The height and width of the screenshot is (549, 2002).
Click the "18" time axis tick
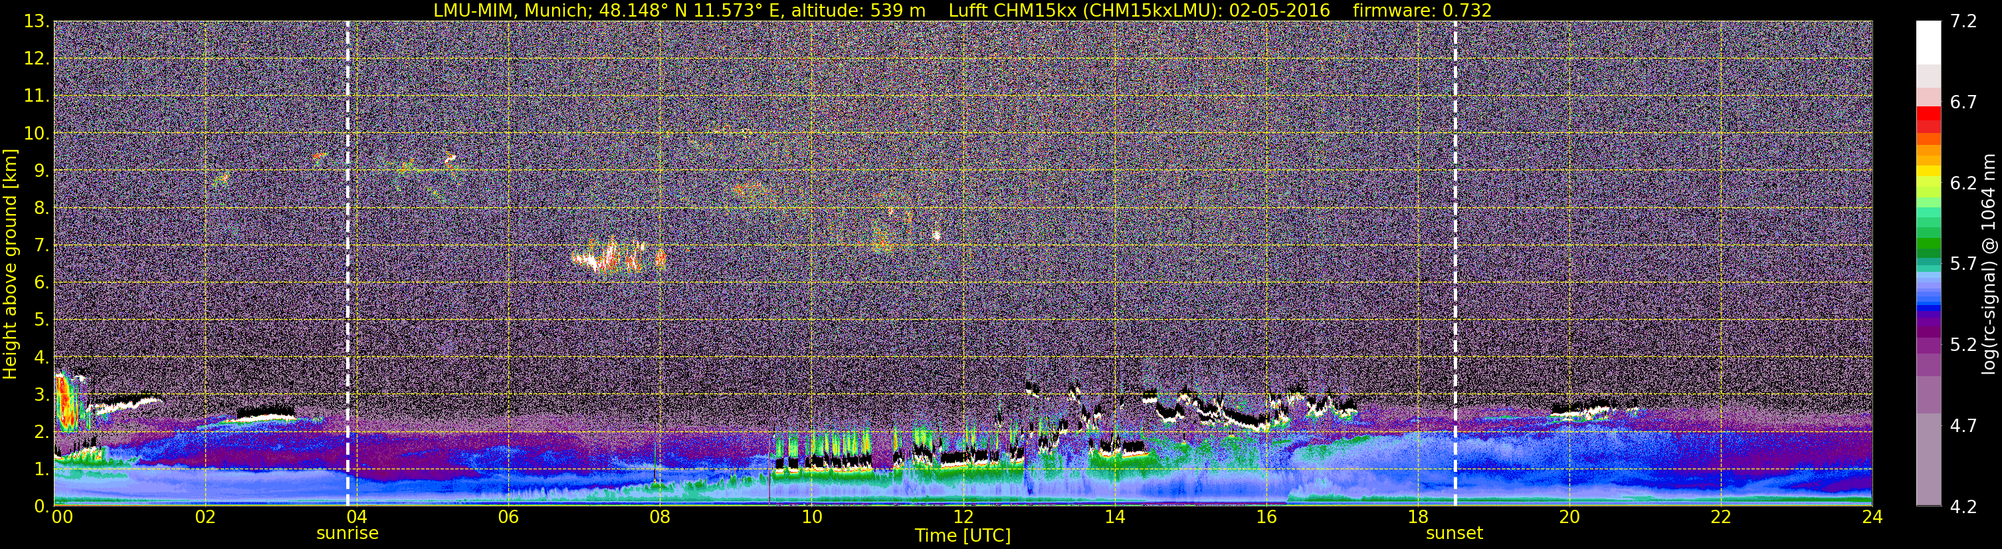tap(1417, 517)
